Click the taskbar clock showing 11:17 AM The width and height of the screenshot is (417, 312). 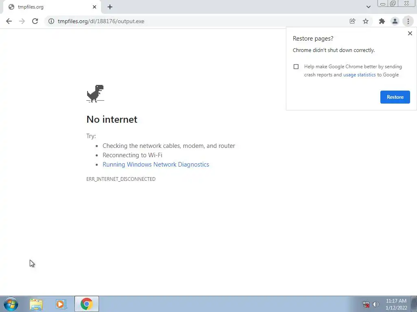point(396,304)
